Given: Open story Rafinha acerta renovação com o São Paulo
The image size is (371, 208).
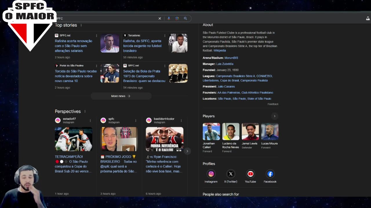Looking at the screenshot, I should coord(74,46).
